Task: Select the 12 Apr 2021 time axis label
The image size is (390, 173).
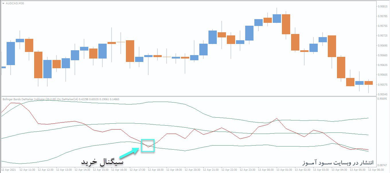Action: pyautogui.click(x=9, y=169)
